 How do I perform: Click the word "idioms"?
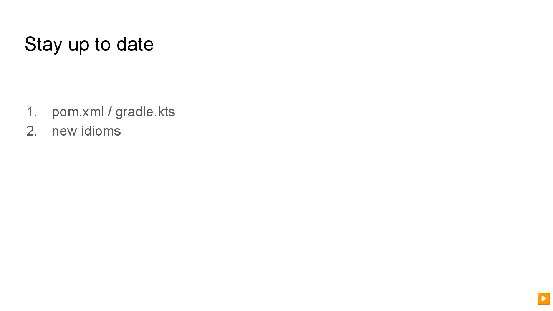click(101, 131)
